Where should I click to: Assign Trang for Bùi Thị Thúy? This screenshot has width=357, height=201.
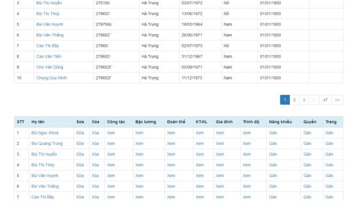[329, 165]
